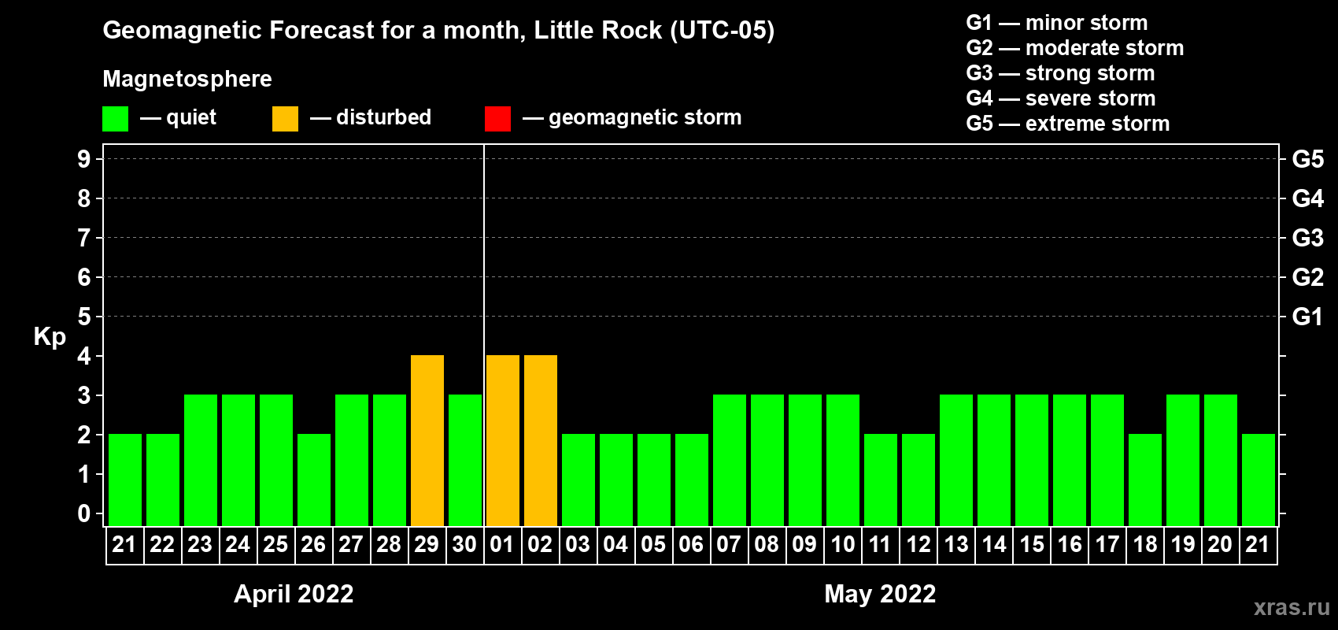Click the date label 15 in May
Screen dimensions: 1338x630
(1032, 544)
